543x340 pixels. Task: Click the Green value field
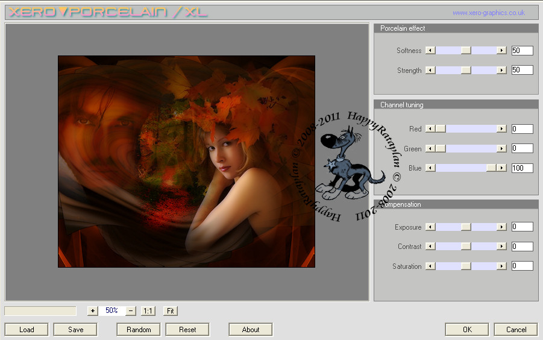tap(523, 148)
